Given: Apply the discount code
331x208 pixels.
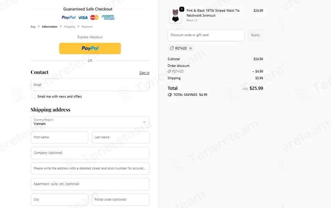Looking at the screenshot, I should (255, 35).
